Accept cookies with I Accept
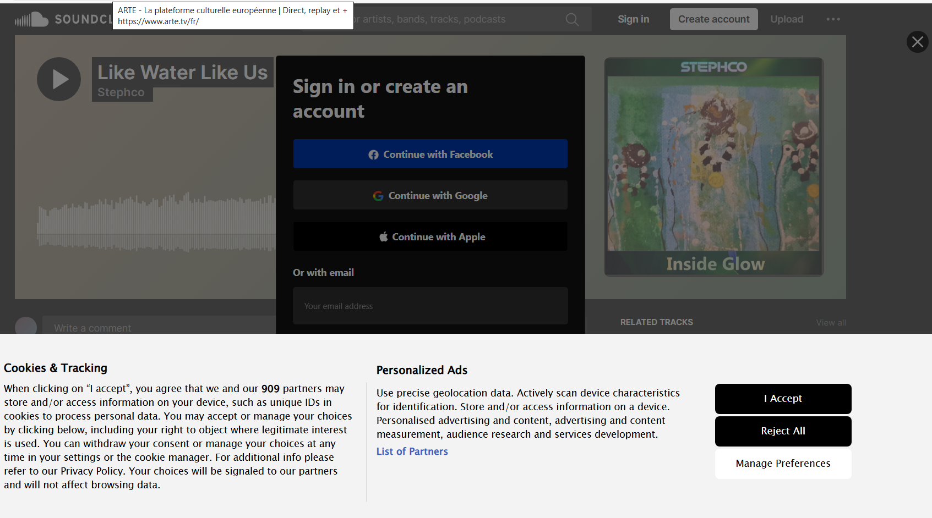 (783, 399)
